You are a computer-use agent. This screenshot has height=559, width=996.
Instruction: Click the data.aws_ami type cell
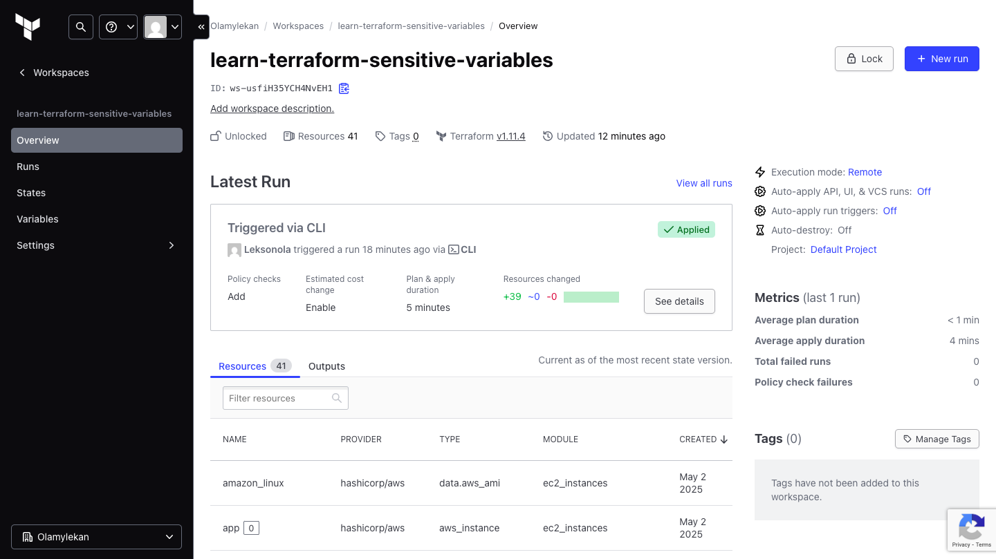[x=470, y=483]
